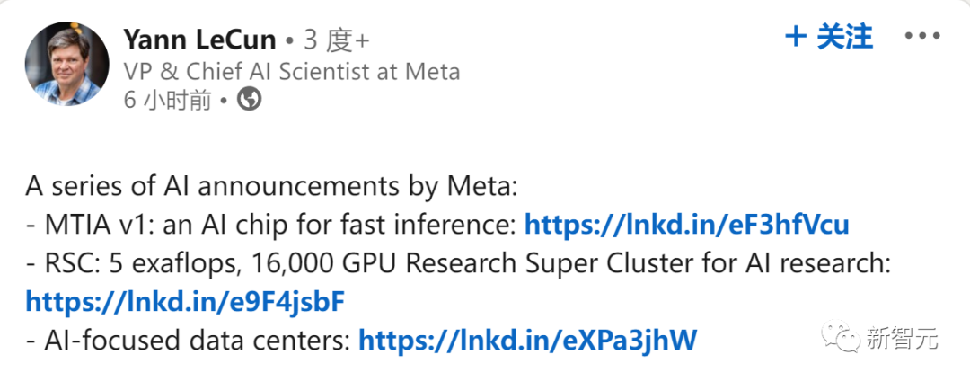Open Yann LeCun's profile photo

(66, 64)
